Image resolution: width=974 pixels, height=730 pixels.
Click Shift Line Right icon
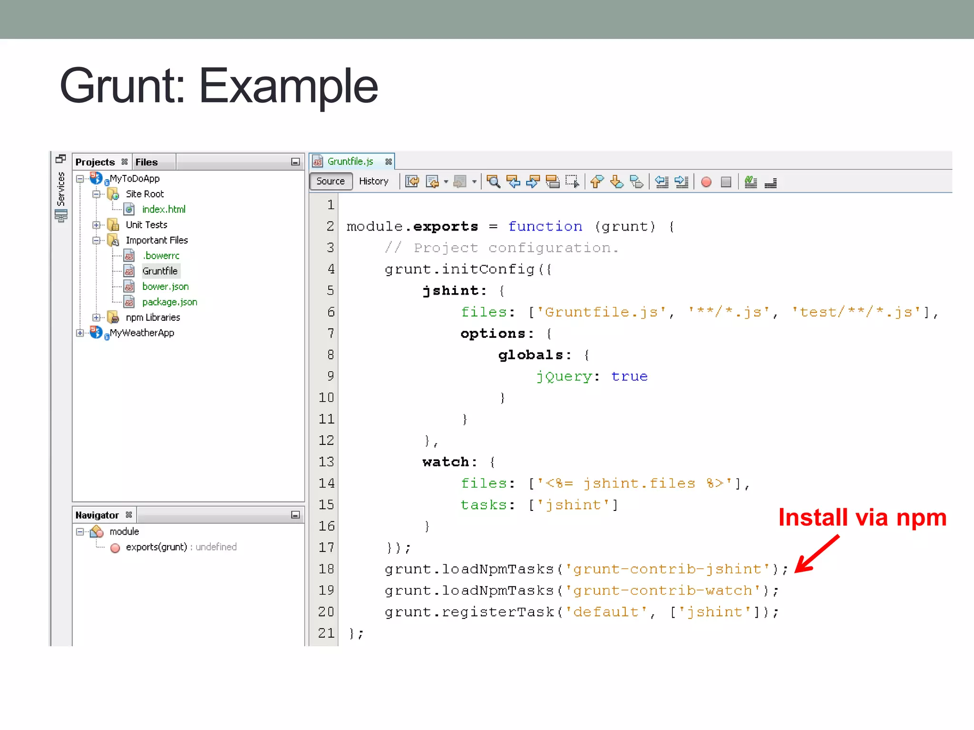pyautogui.click(x=682, y=182)
